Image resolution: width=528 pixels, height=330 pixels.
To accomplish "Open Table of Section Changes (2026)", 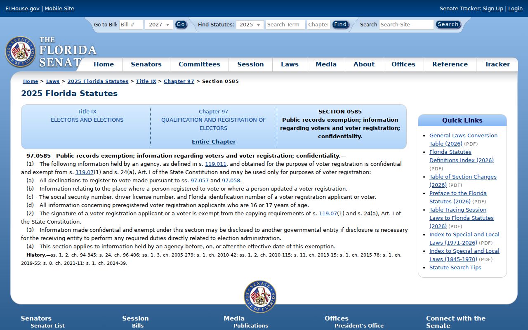I will point(463,181).
